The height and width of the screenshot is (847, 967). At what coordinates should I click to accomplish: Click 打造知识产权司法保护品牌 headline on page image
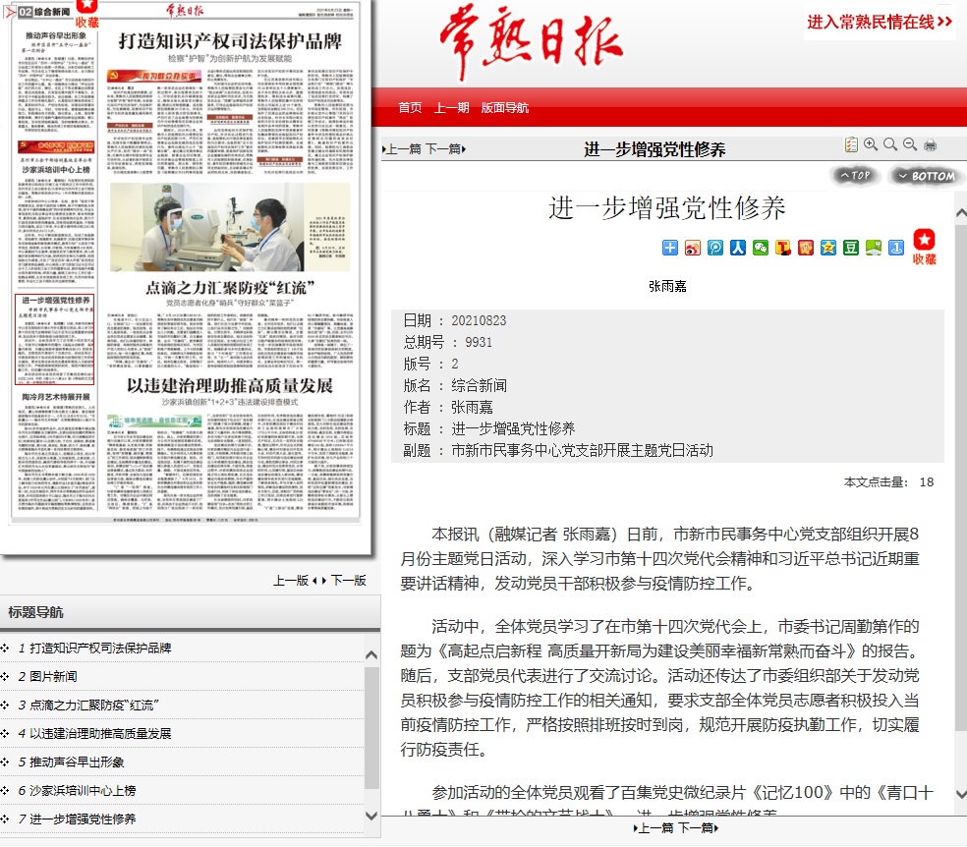tap(230, 41)
